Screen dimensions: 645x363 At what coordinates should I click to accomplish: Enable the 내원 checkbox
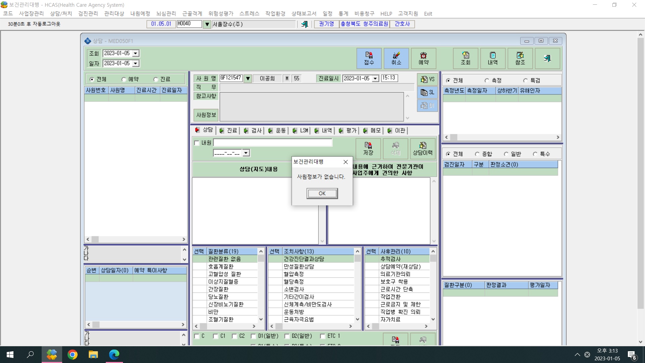pyautogui.click(x=197, y=143)
